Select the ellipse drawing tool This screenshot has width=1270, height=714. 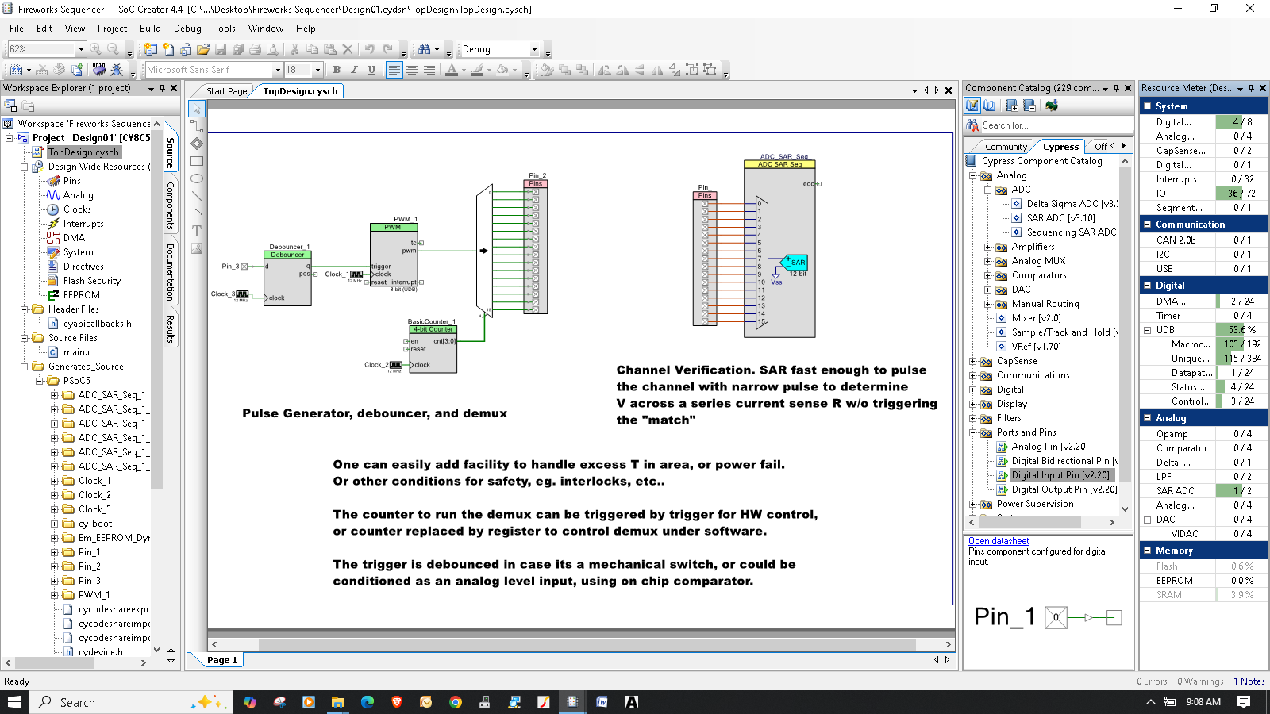pos(197,178)
